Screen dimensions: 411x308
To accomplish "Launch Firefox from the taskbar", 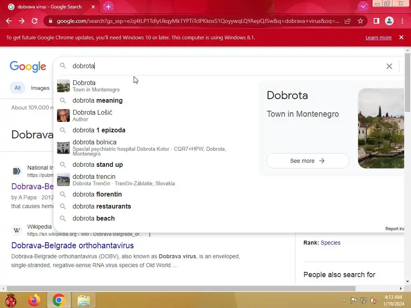I will tap(34, 300).
